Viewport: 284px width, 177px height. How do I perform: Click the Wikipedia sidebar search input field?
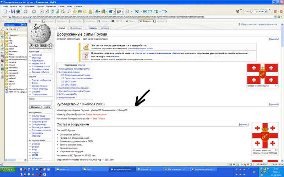tap(40, 103)
